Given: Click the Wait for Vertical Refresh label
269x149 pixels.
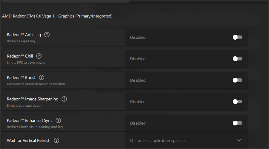Looking at the screenshot, I should (29, 140).
